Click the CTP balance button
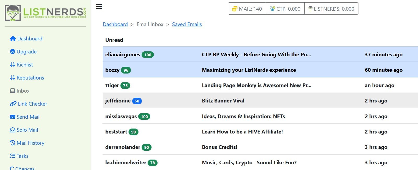 click(x=285, y=9)
